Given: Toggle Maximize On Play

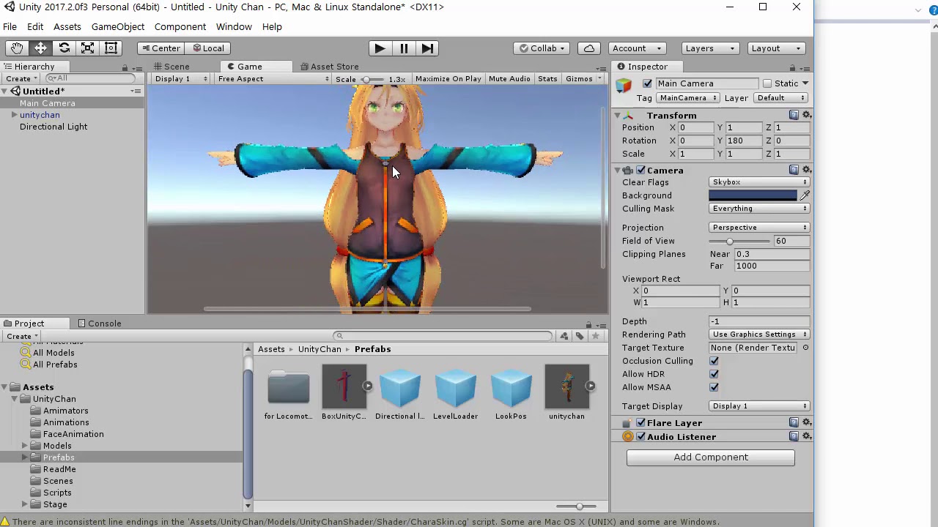Looking at the screenshot, I should [448, 79].
